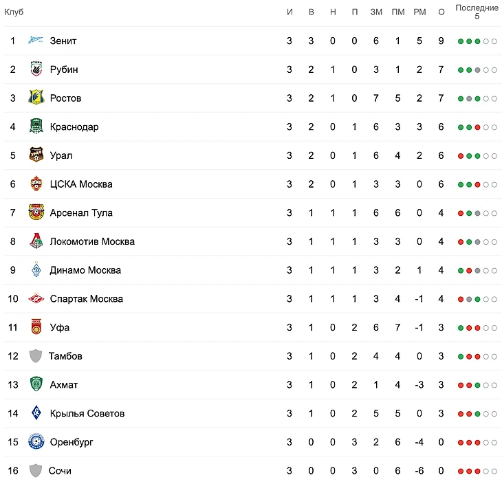Image resolution: width=502 pixels, height=484 pixels.
Task: Click the Spartak Moscow logo
Action: [x=36, y=298]
